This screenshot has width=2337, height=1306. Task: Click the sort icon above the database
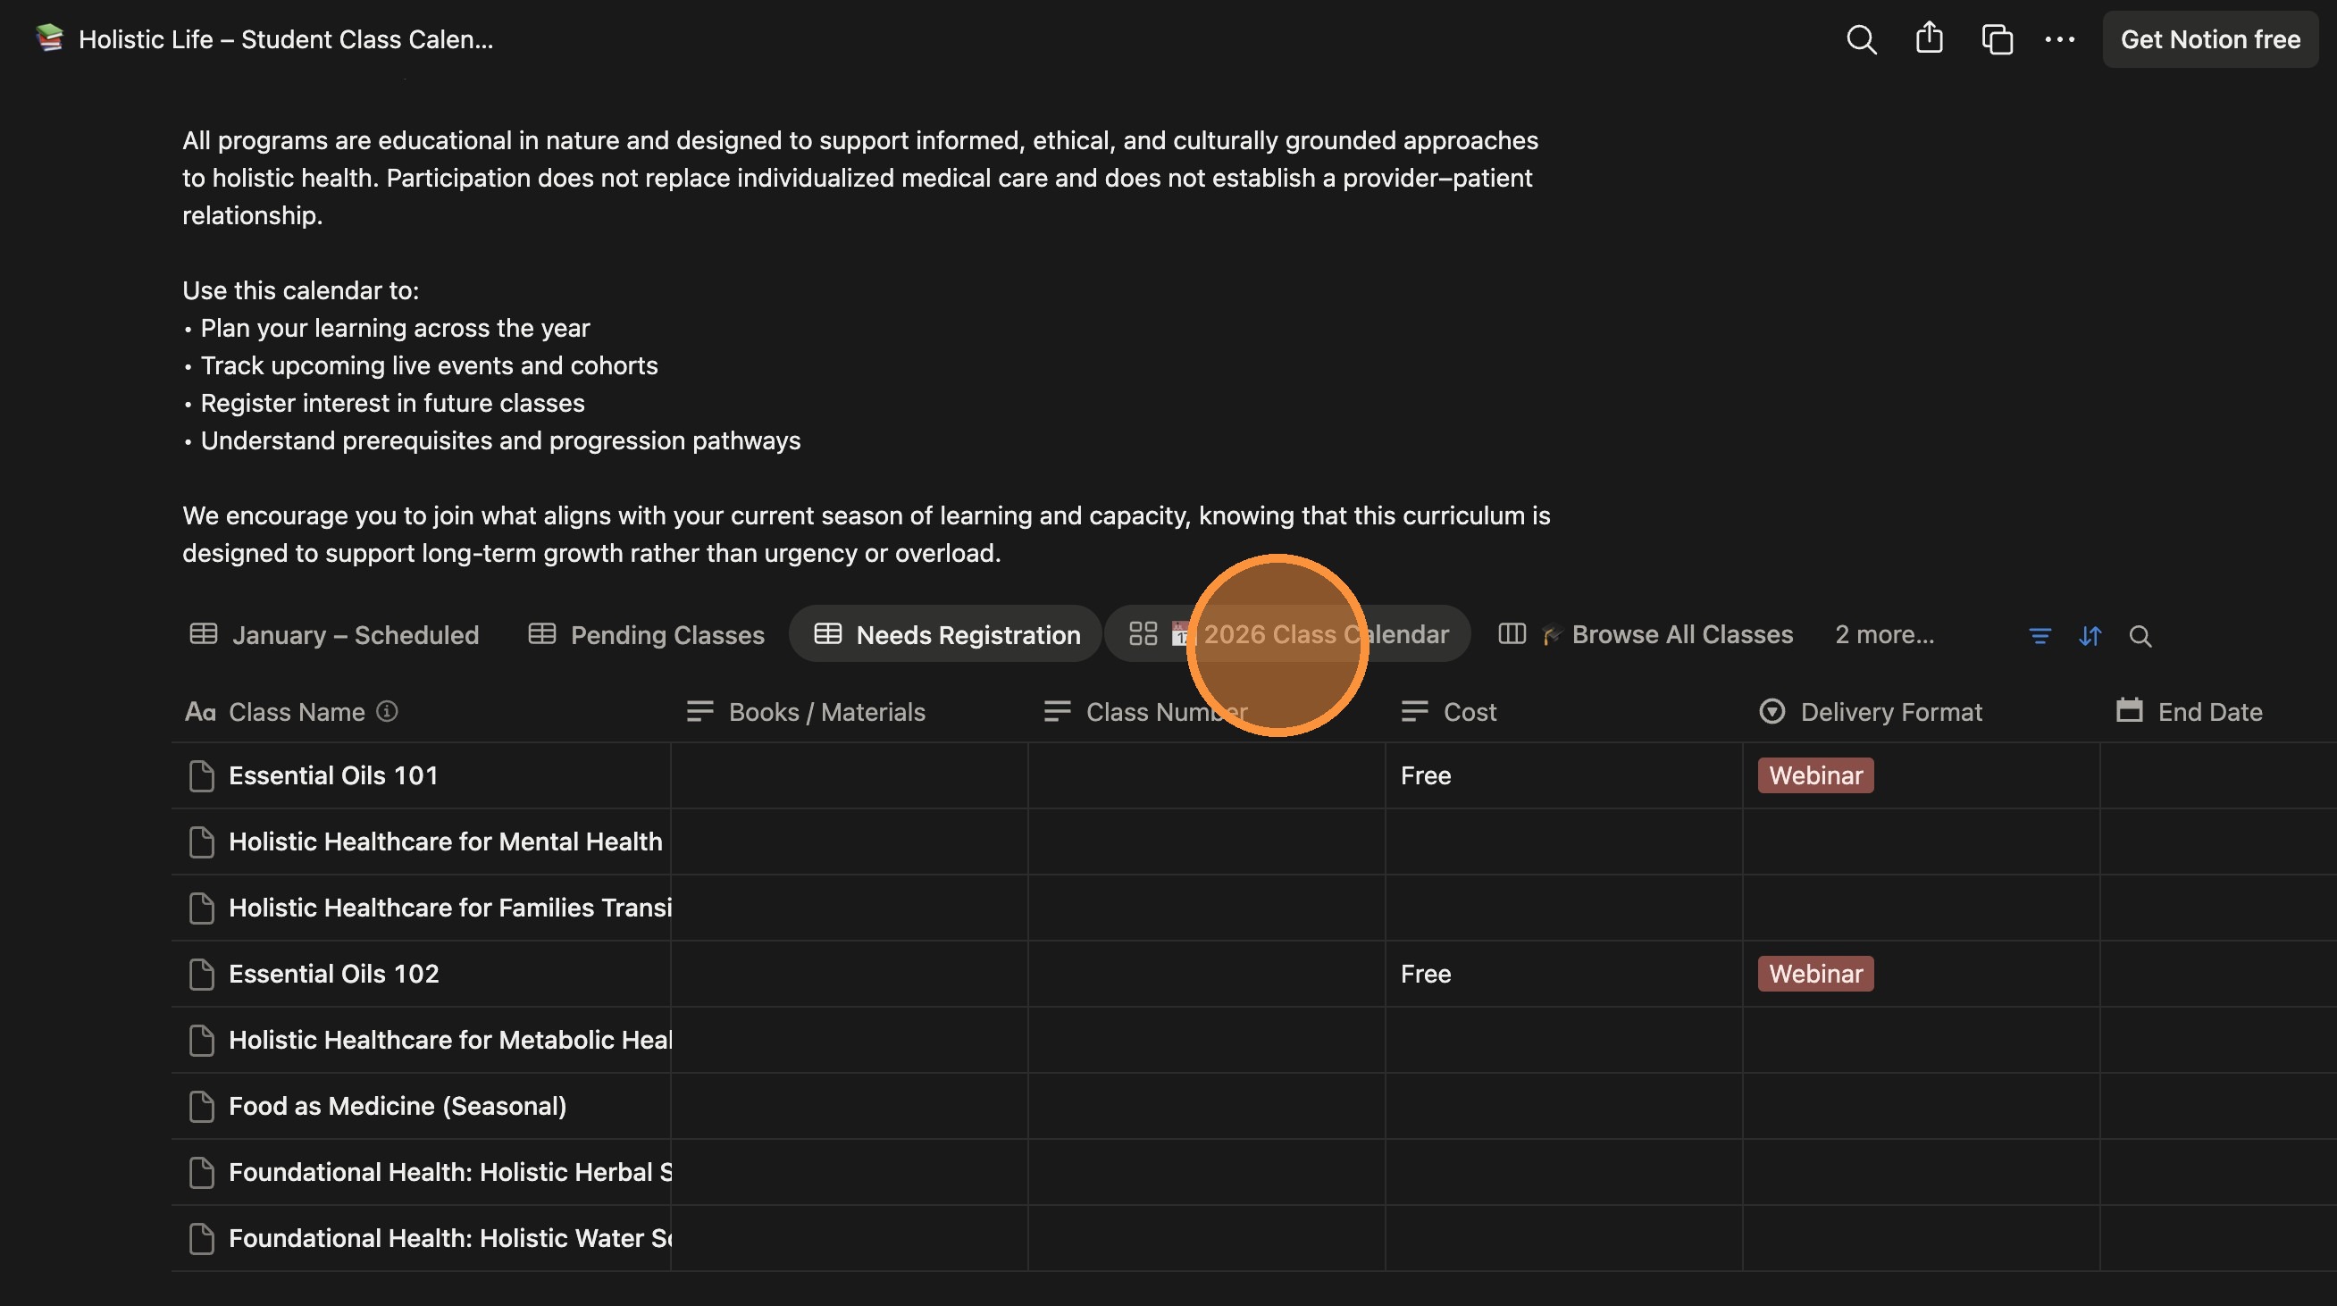2090,635
